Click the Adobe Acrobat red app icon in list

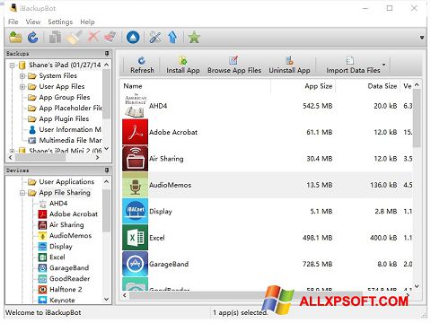[x=136, y=132]
